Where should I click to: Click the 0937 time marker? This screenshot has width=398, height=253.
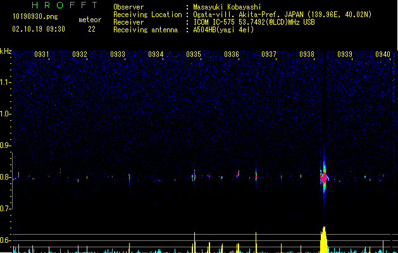[269, 54]
